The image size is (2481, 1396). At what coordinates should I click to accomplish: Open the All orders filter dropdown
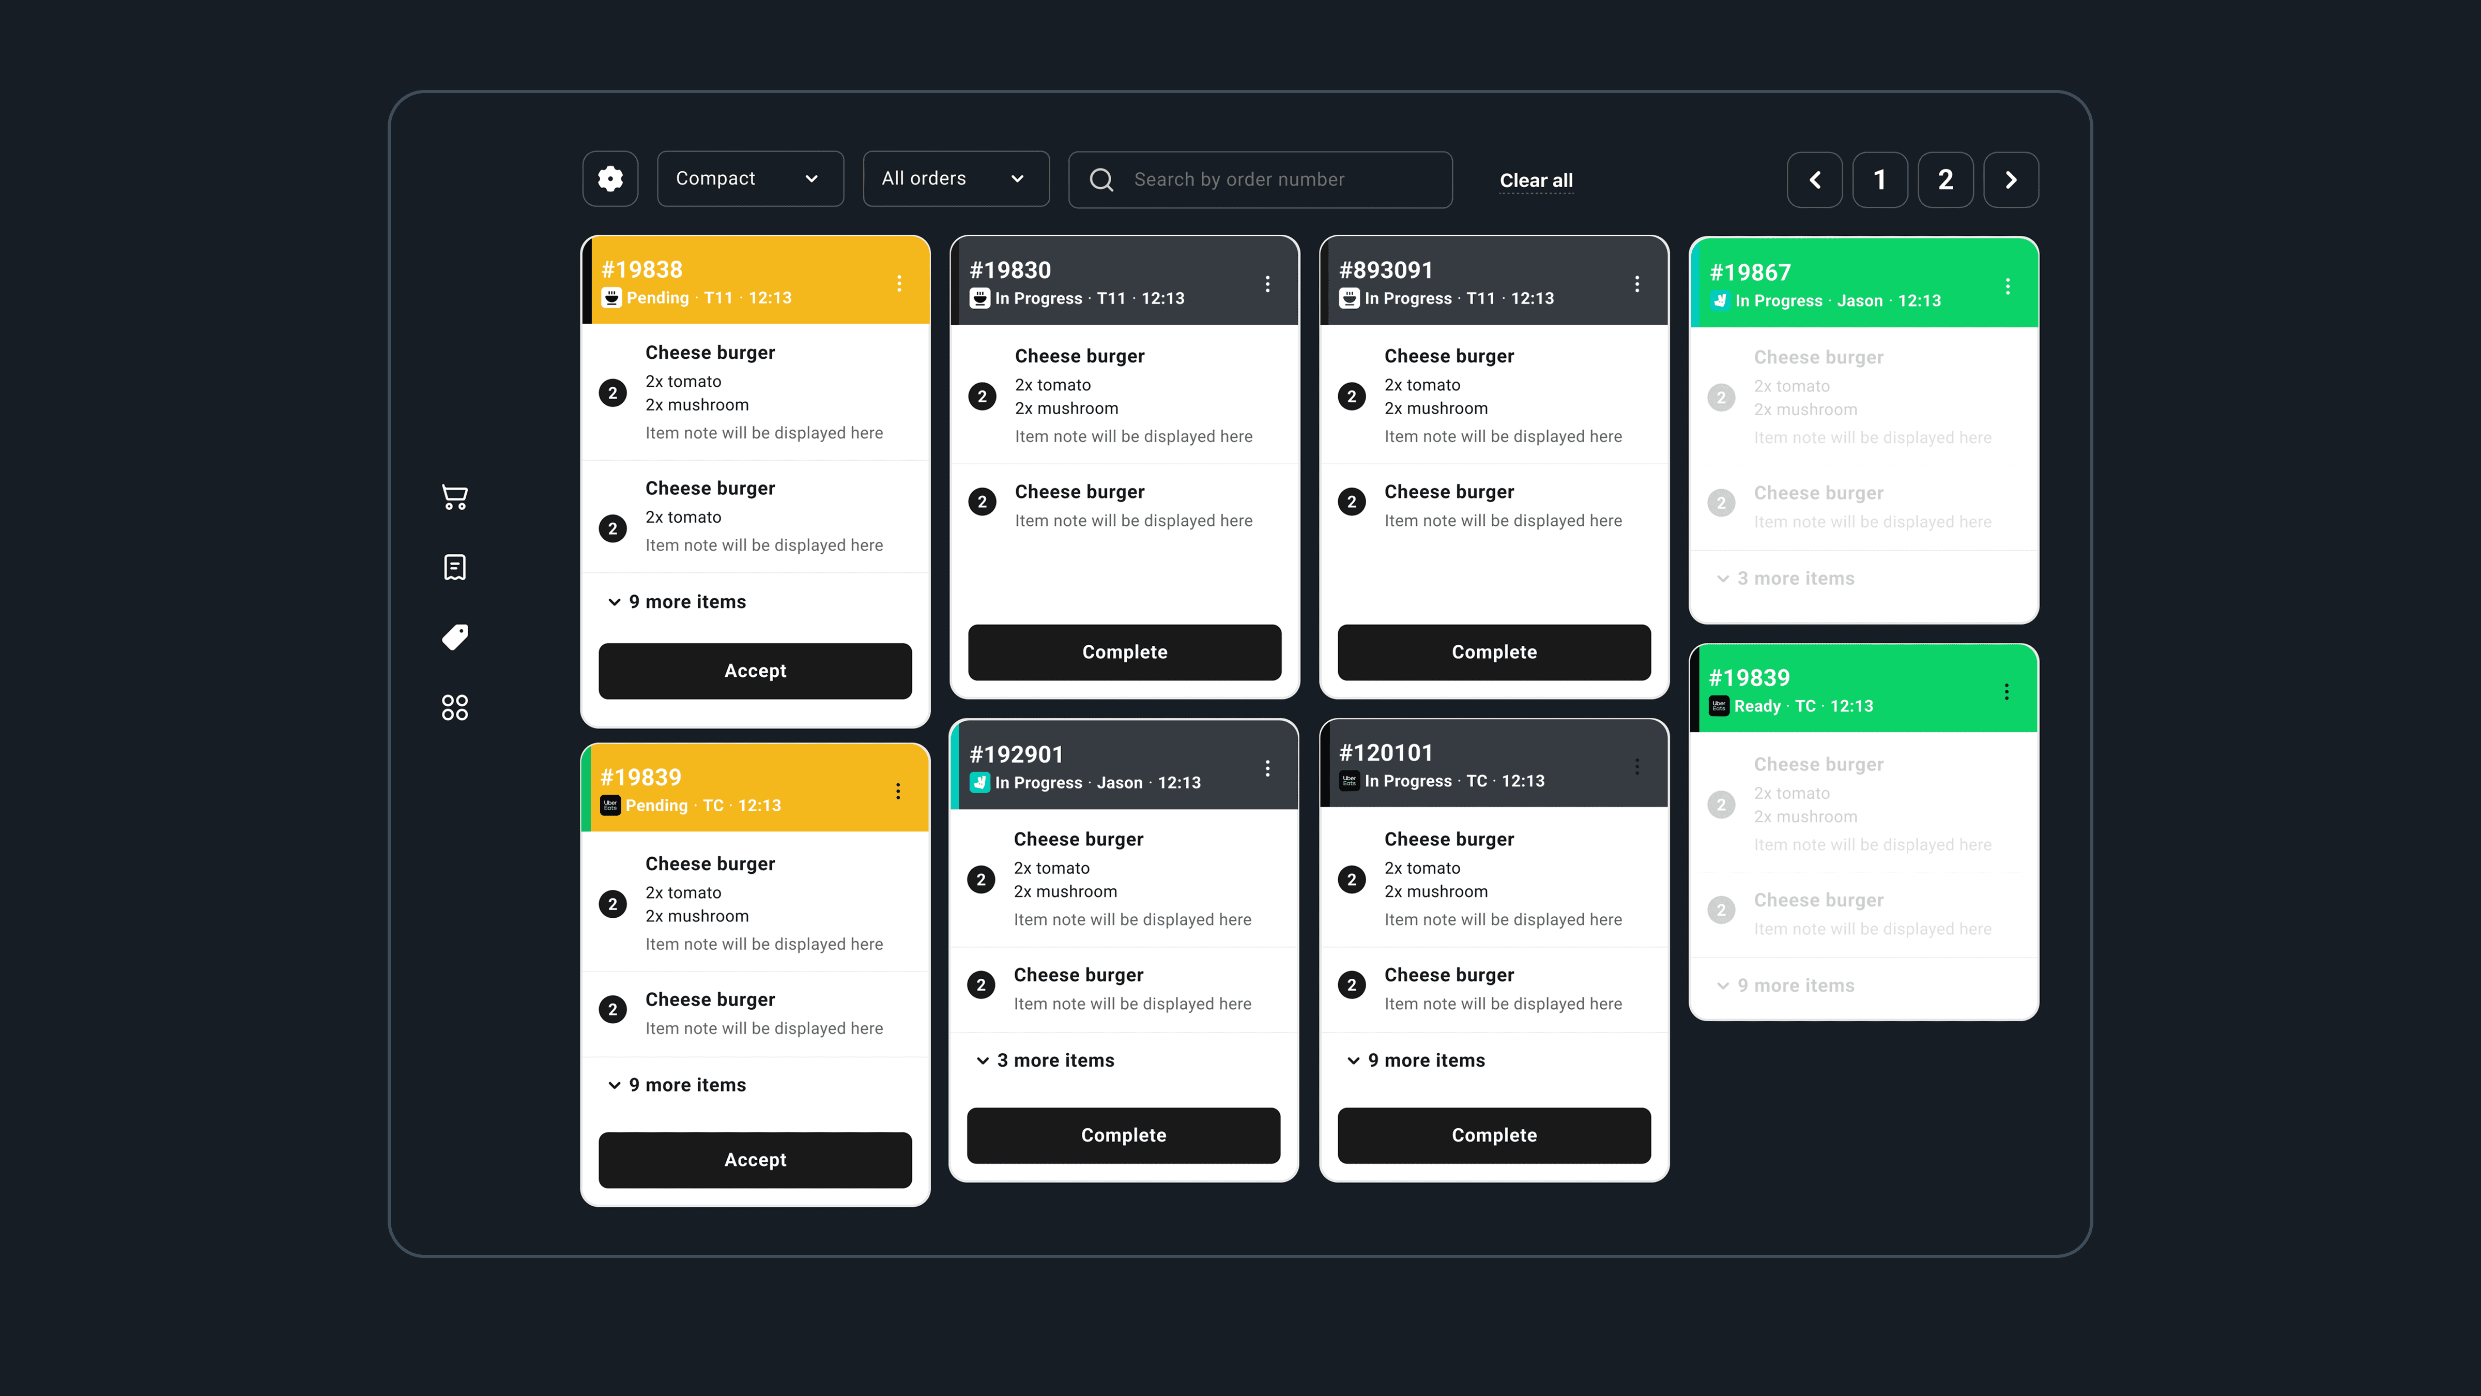pyautogui.click(x=955, y=179)
